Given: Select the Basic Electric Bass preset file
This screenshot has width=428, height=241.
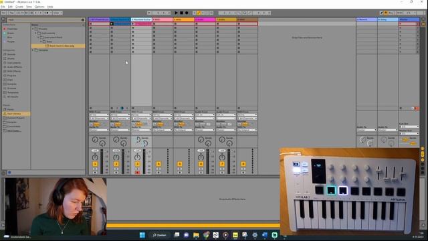Looking at the screenshot, I should [58, 46].
